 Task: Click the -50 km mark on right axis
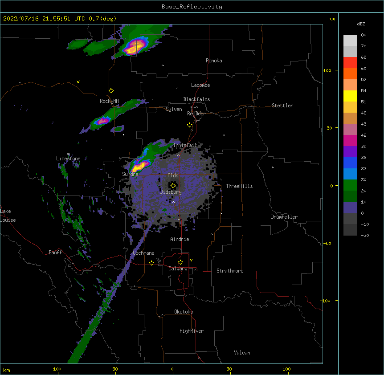[327, 243]
